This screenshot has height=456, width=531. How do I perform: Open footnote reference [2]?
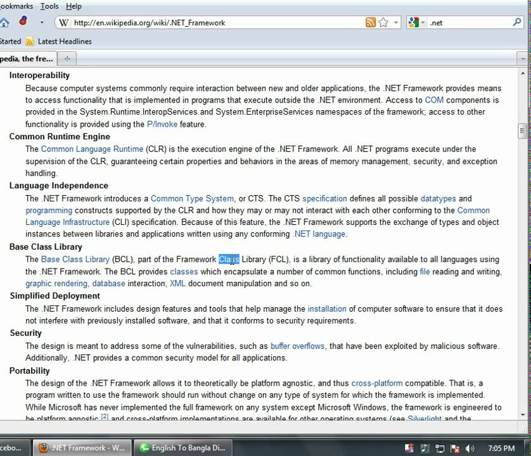point(105,416)
